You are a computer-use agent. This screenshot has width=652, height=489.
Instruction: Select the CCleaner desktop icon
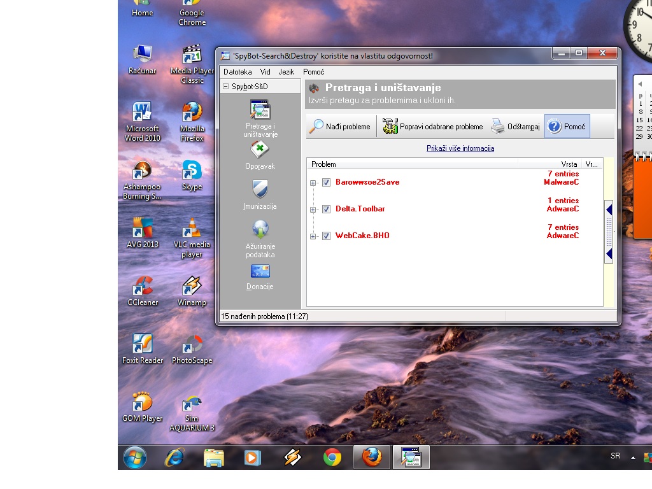[x=142, y=291]
